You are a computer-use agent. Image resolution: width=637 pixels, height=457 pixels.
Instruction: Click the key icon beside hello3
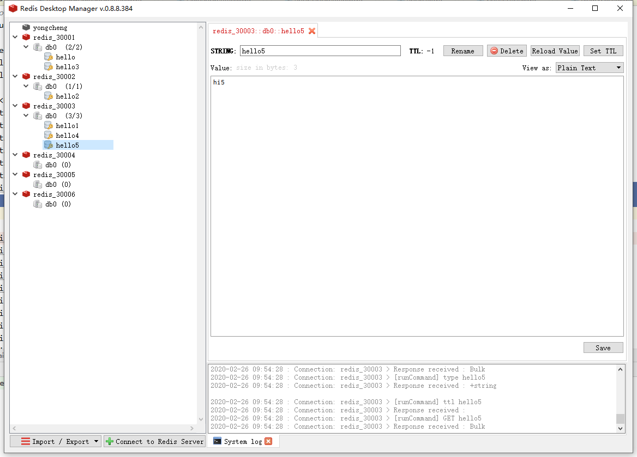coord(49,66)
